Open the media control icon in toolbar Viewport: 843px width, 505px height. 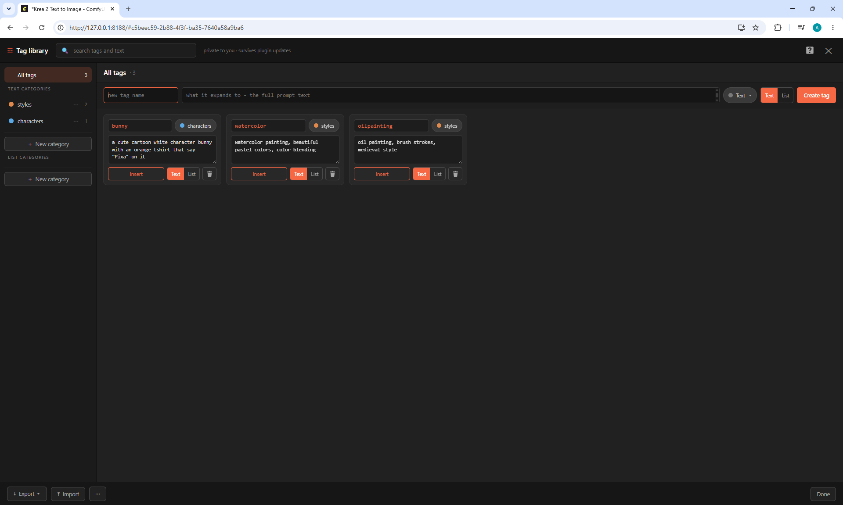[801, 28]
